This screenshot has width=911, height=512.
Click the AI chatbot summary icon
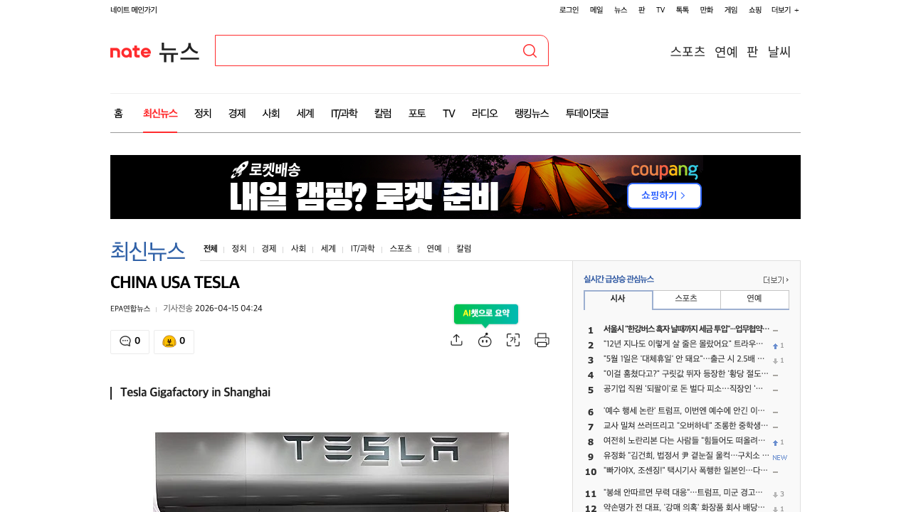coord(485,340)
